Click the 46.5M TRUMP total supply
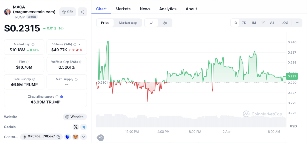 click(x=24, y=85)
